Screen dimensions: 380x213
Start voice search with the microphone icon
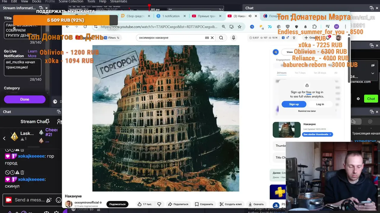pyautogui.click(x=233, y=38)
